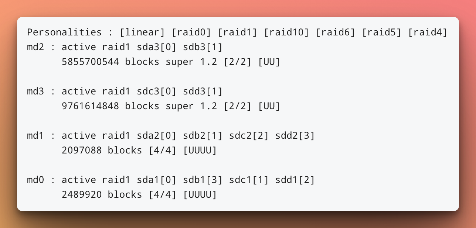Viewport: 476px width, 228px height.
Task: Click the word Personalities
Action: point(64,32)
